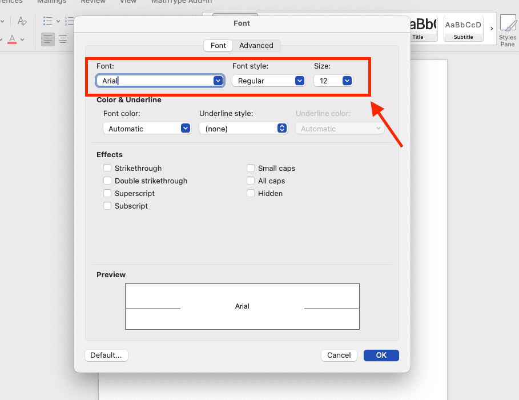Image resolution: width=519 pixels, height=400 pixels.
Task: Select the Subtitle style thumbnail
Action: pos(463,29)
